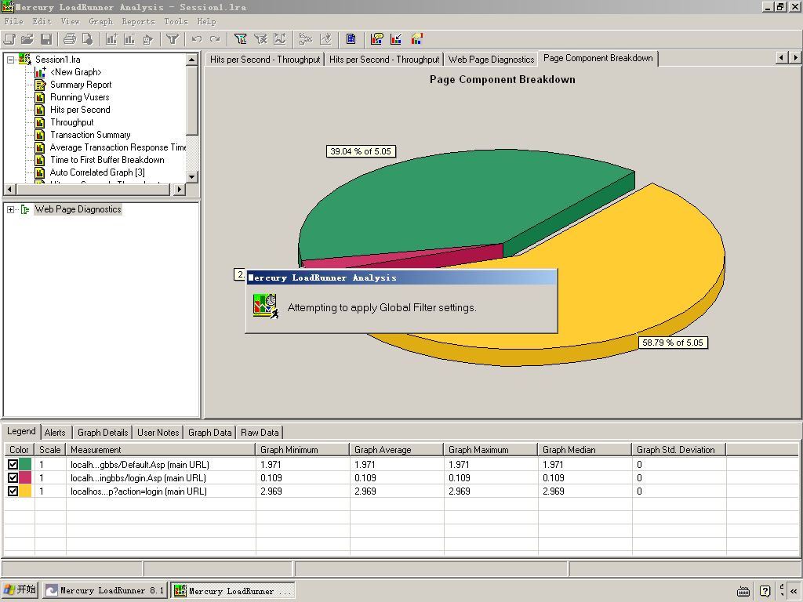Click the Auto Correlate icon
This screenshot has width=803, height=602.
pos(325,39)
